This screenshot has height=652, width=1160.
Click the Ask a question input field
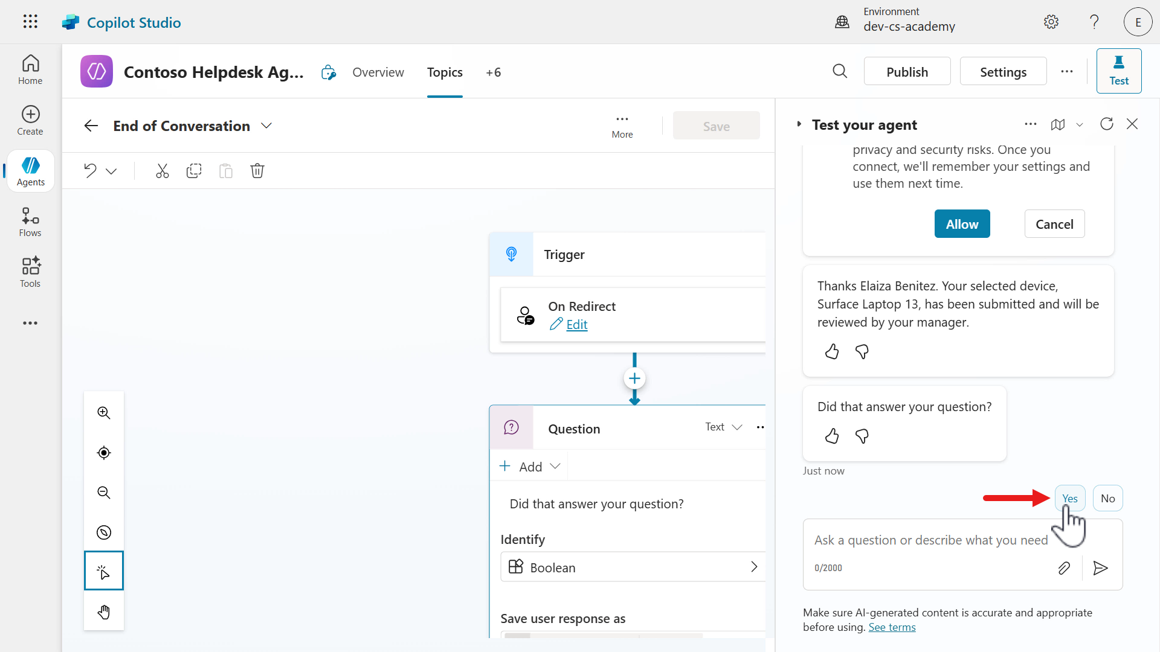930,540
